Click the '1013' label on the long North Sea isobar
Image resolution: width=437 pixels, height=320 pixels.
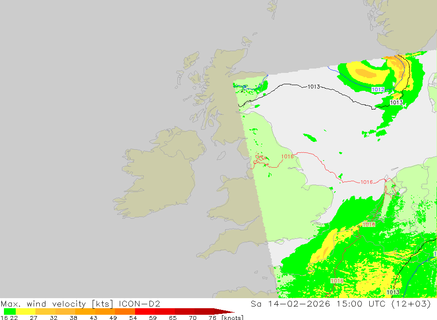314,86
